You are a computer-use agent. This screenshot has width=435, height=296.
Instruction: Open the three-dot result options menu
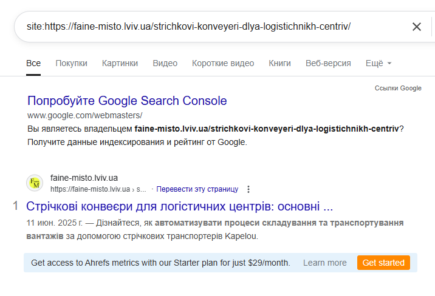click(248, 189)
